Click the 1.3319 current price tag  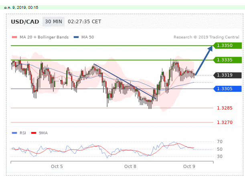pyautogui.click(x=227, y=75)
